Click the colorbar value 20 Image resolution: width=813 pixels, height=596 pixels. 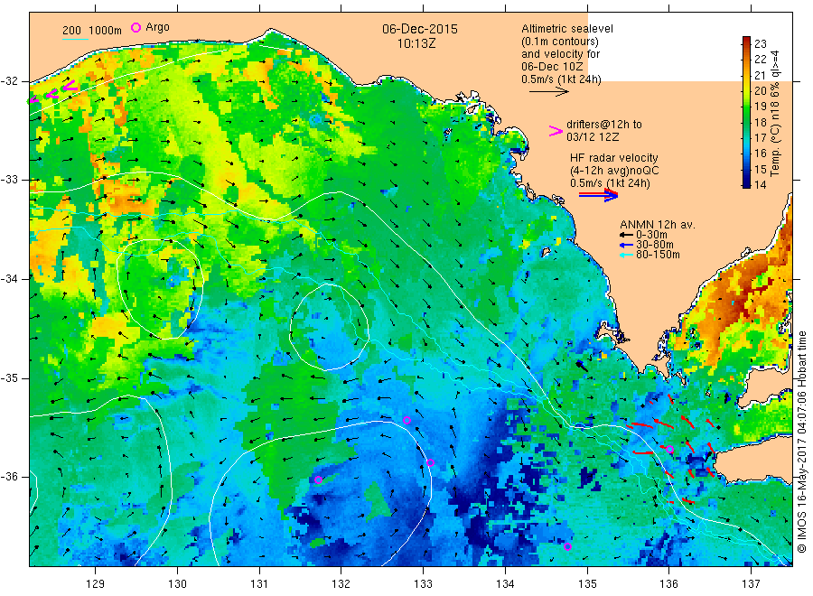tap(760, 90)
